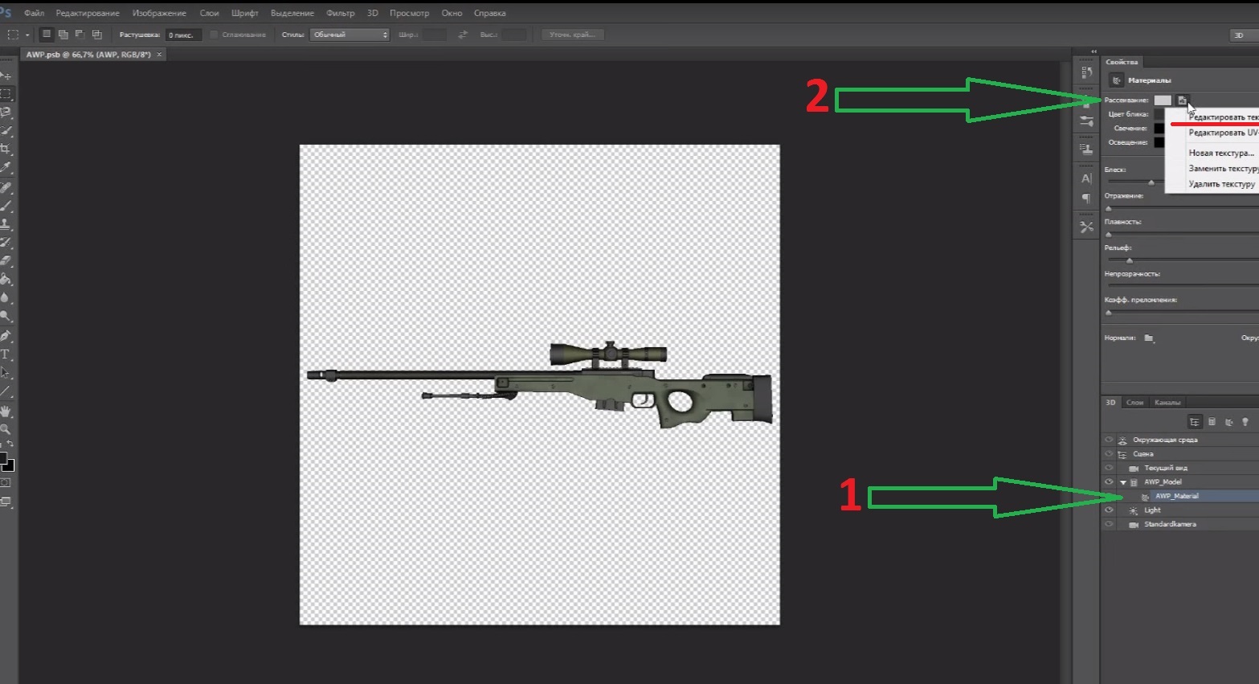Choose Удалить текстуру from the texture menu
Image resolution: width=1259 pixels, height=684 pixels.
(x=1221, y=184)
